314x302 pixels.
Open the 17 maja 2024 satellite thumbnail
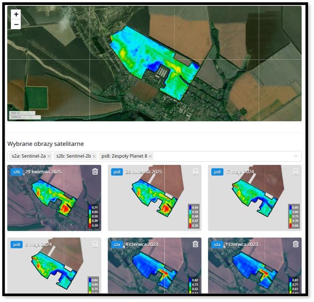click(255, 198)
